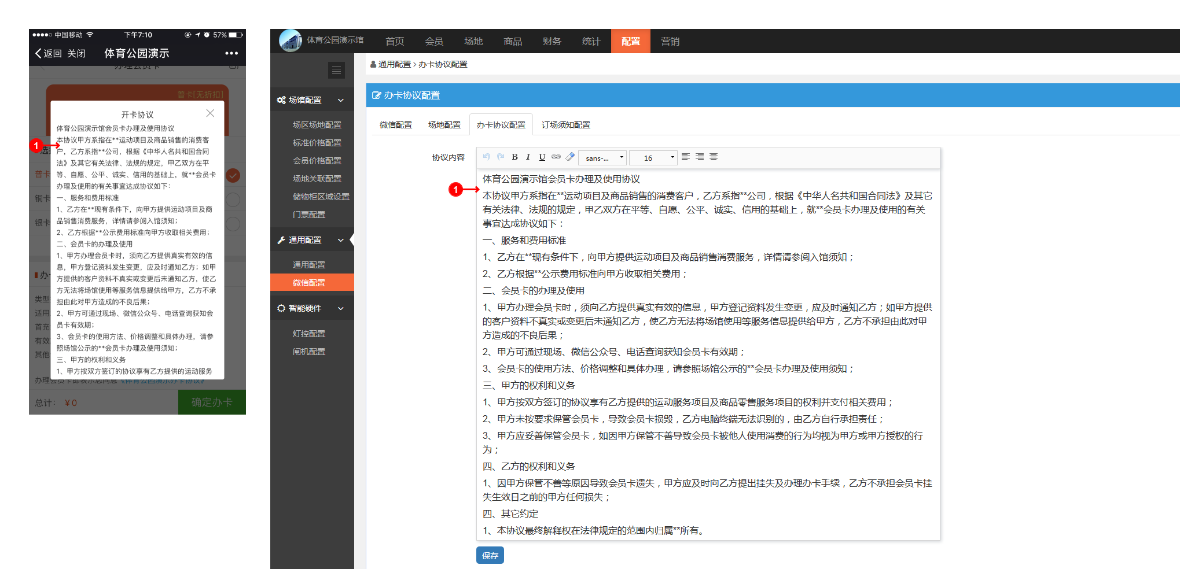This screenshot has width=1180, height=569.
Task: Open 会员 in the top navigation
Action: click(x=434, y=41)
